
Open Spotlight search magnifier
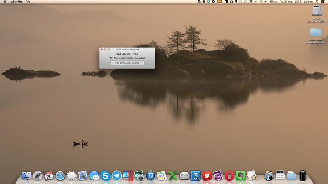[x=318, y=2]
